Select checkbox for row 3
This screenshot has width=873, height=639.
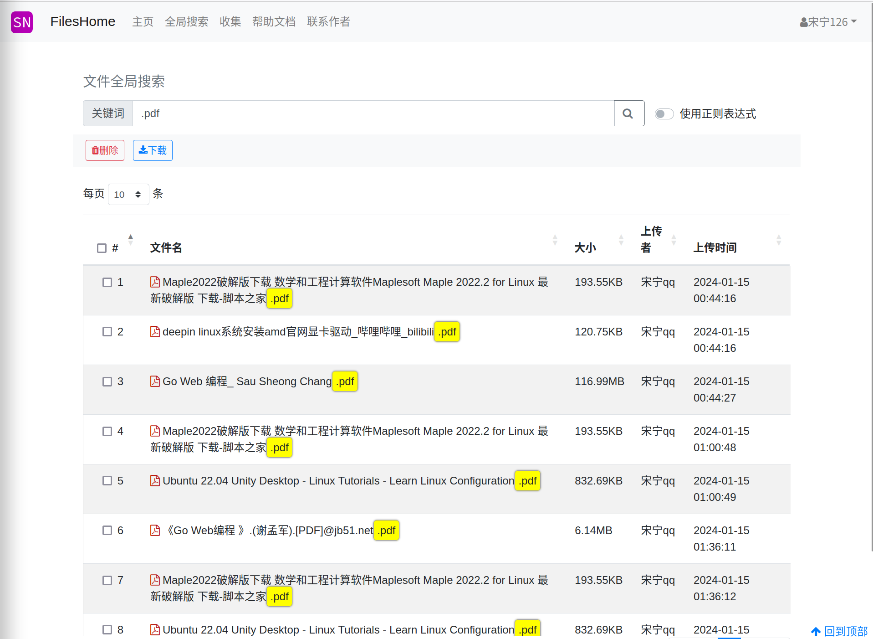107,381
